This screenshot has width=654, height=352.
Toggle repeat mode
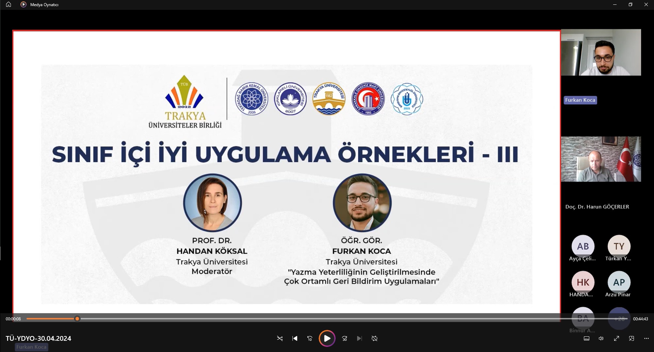click(x=374, y=338)
